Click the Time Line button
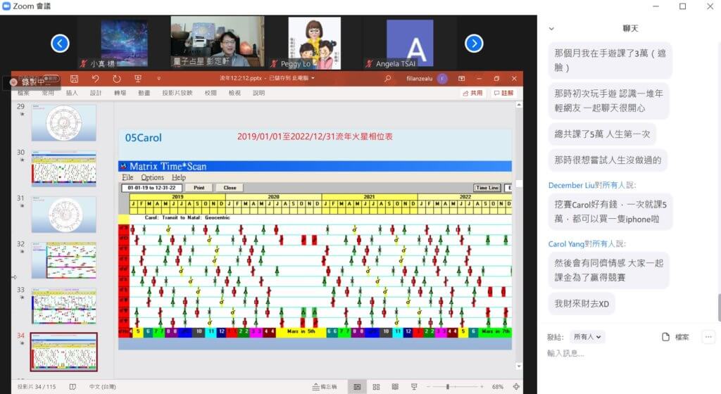721x394 pixels. pos(487,188)
